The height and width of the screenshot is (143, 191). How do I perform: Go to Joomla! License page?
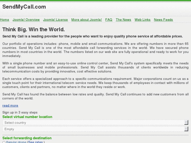[x=55, y=20]
